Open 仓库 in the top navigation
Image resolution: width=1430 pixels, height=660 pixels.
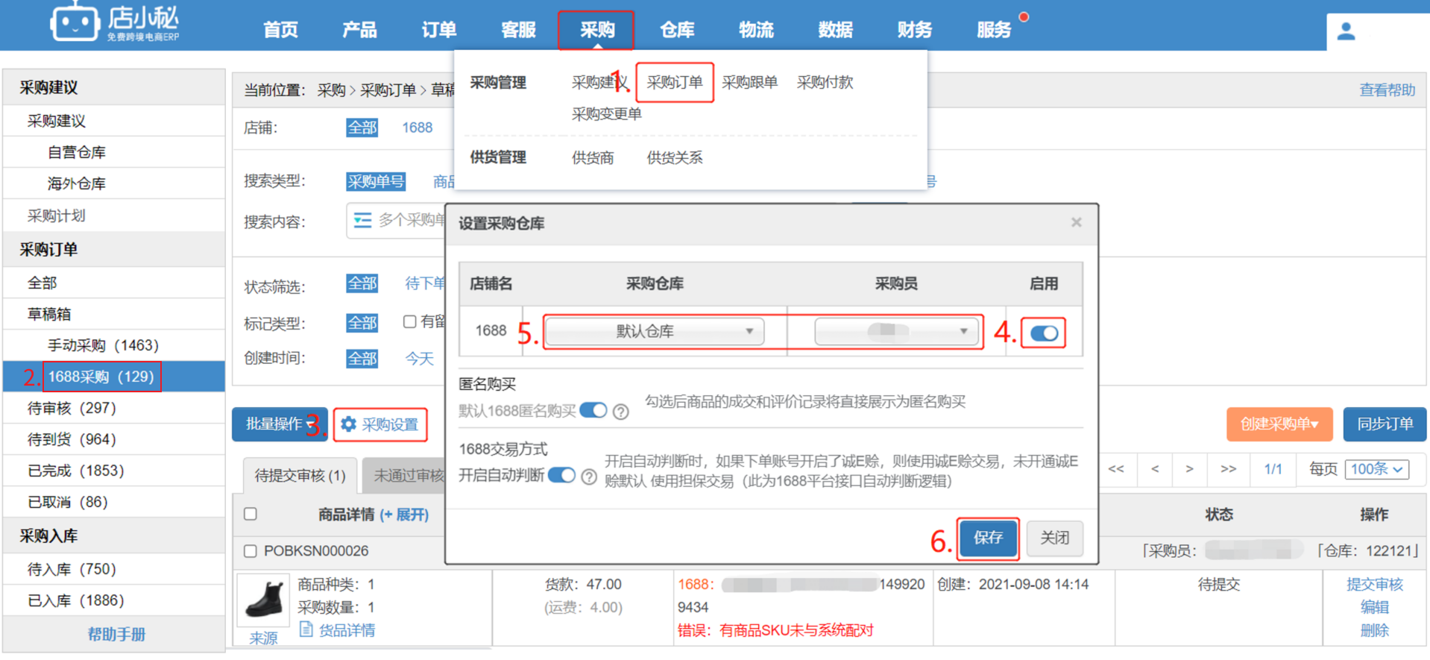[677, 30]
